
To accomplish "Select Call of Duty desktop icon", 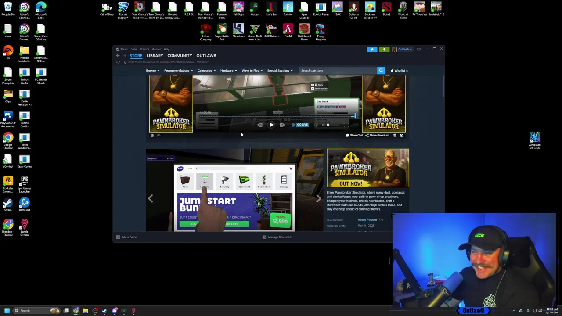I will (x=107, y=9).
